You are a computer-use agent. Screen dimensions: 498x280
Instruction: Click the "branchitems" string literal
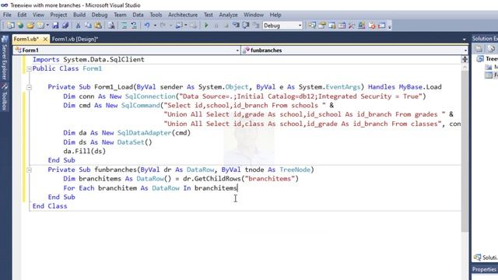(270, 179)
